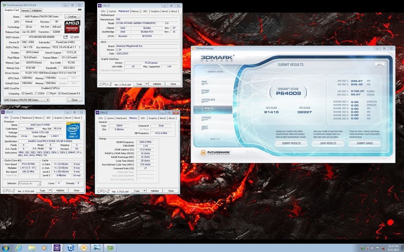Viewport: 404px width, 252px height.
Task: Click the 3DMark Vantage logo
Action: [217, 58]
